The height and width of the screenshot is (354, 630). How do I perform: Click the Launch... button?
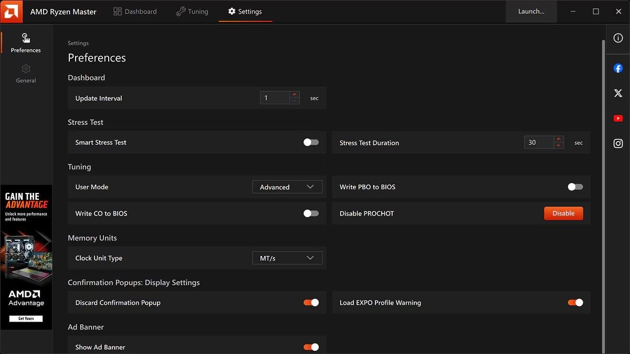click(531, 12)
